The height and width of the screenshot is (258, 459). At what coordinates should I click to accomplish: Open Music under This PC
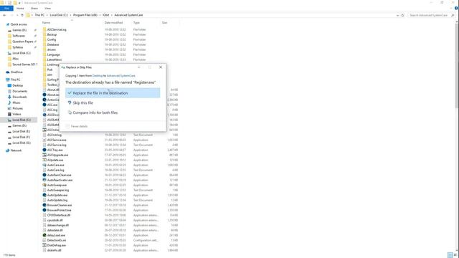(x=16, y=102)
